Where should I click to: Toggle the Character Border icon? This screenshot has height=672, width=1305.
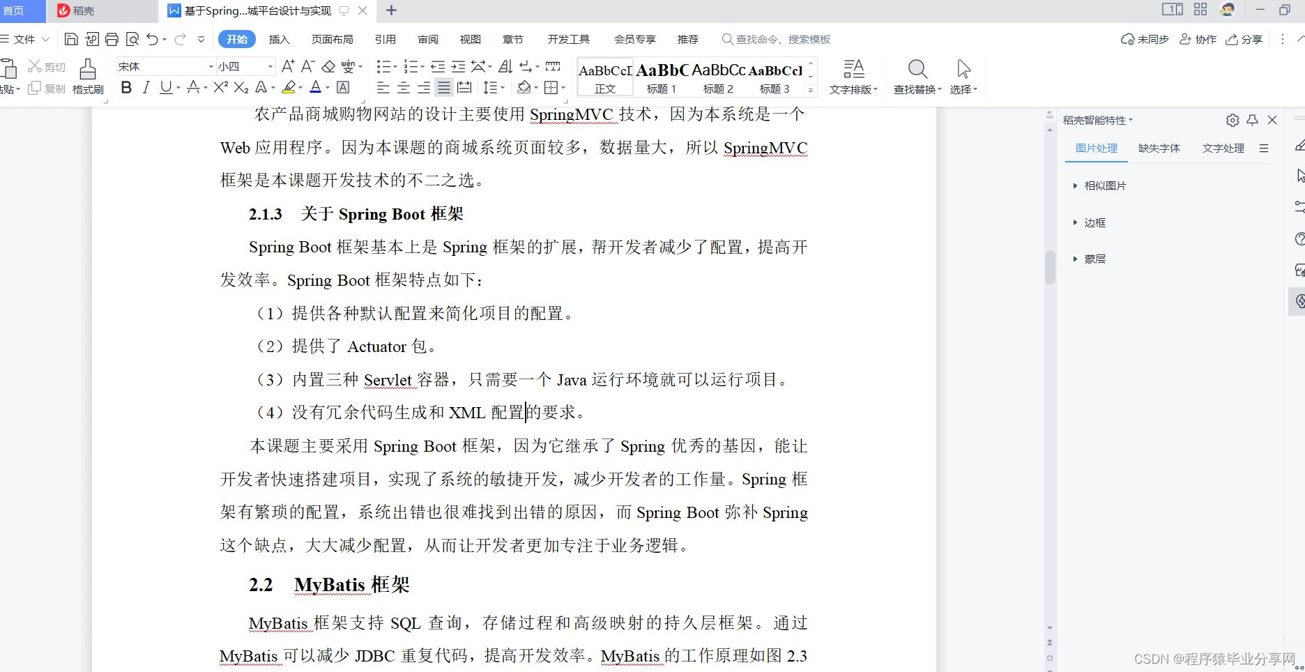coord(343,87)
